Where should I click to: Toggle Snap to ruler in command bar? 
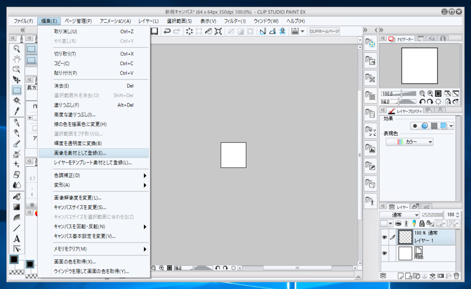pos(263,31)
